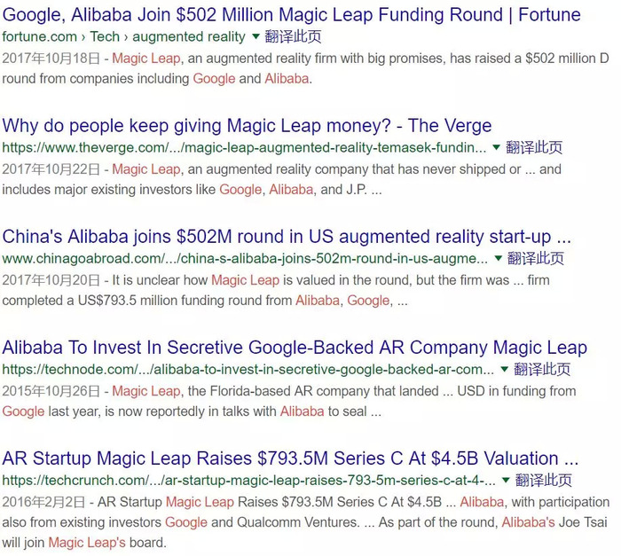Screen dimensions: 621x556
Task: Expand dropdown arrow beside techcrunch.com URL
Action: coord(506,480)
